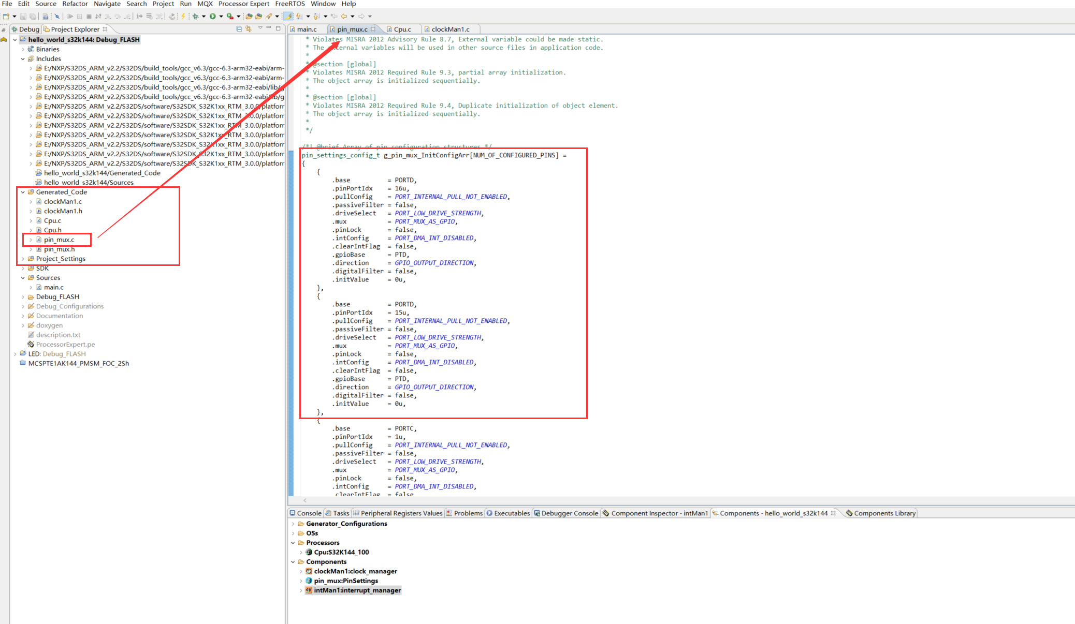Click the editor horizontal scrollbar left arrow

point(305,500)
